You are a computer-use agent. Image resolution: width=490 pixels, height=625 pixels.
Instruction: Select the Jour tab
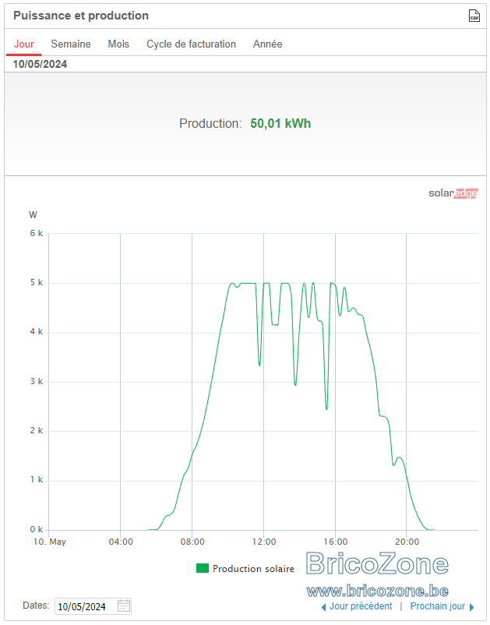24,44
